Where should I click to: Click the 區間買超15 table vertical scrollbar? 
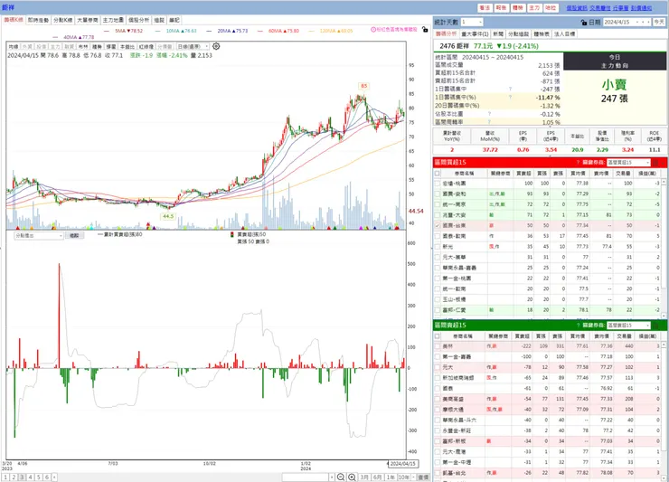point(664,249)
